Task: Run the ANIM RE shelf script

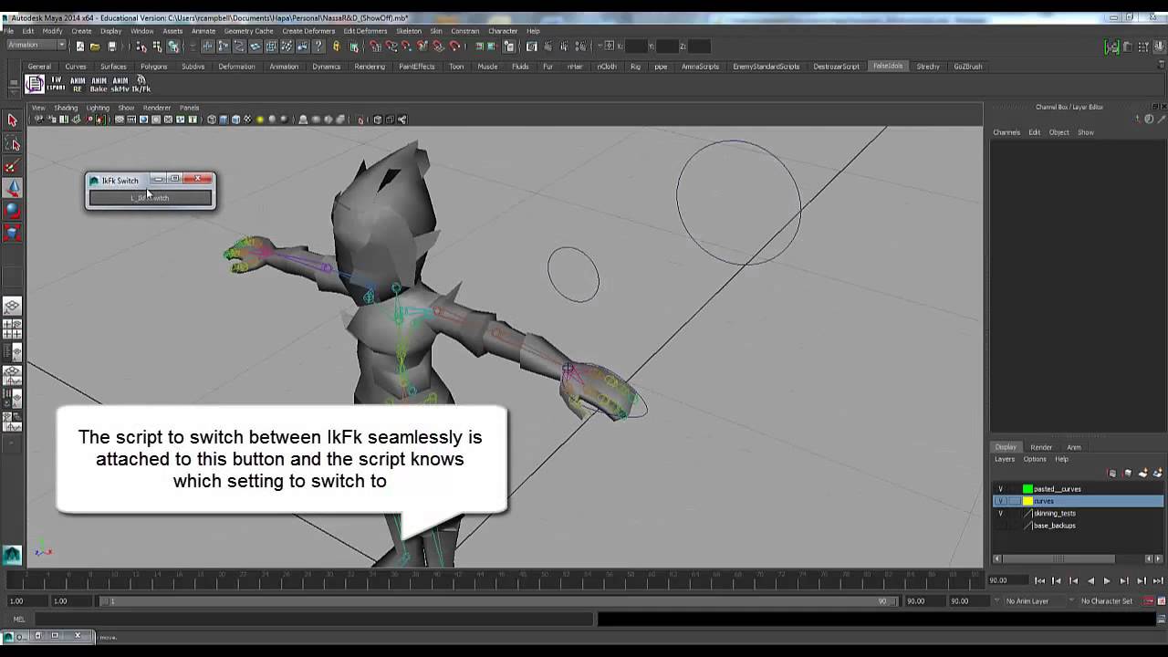Action: coord(78,84)
